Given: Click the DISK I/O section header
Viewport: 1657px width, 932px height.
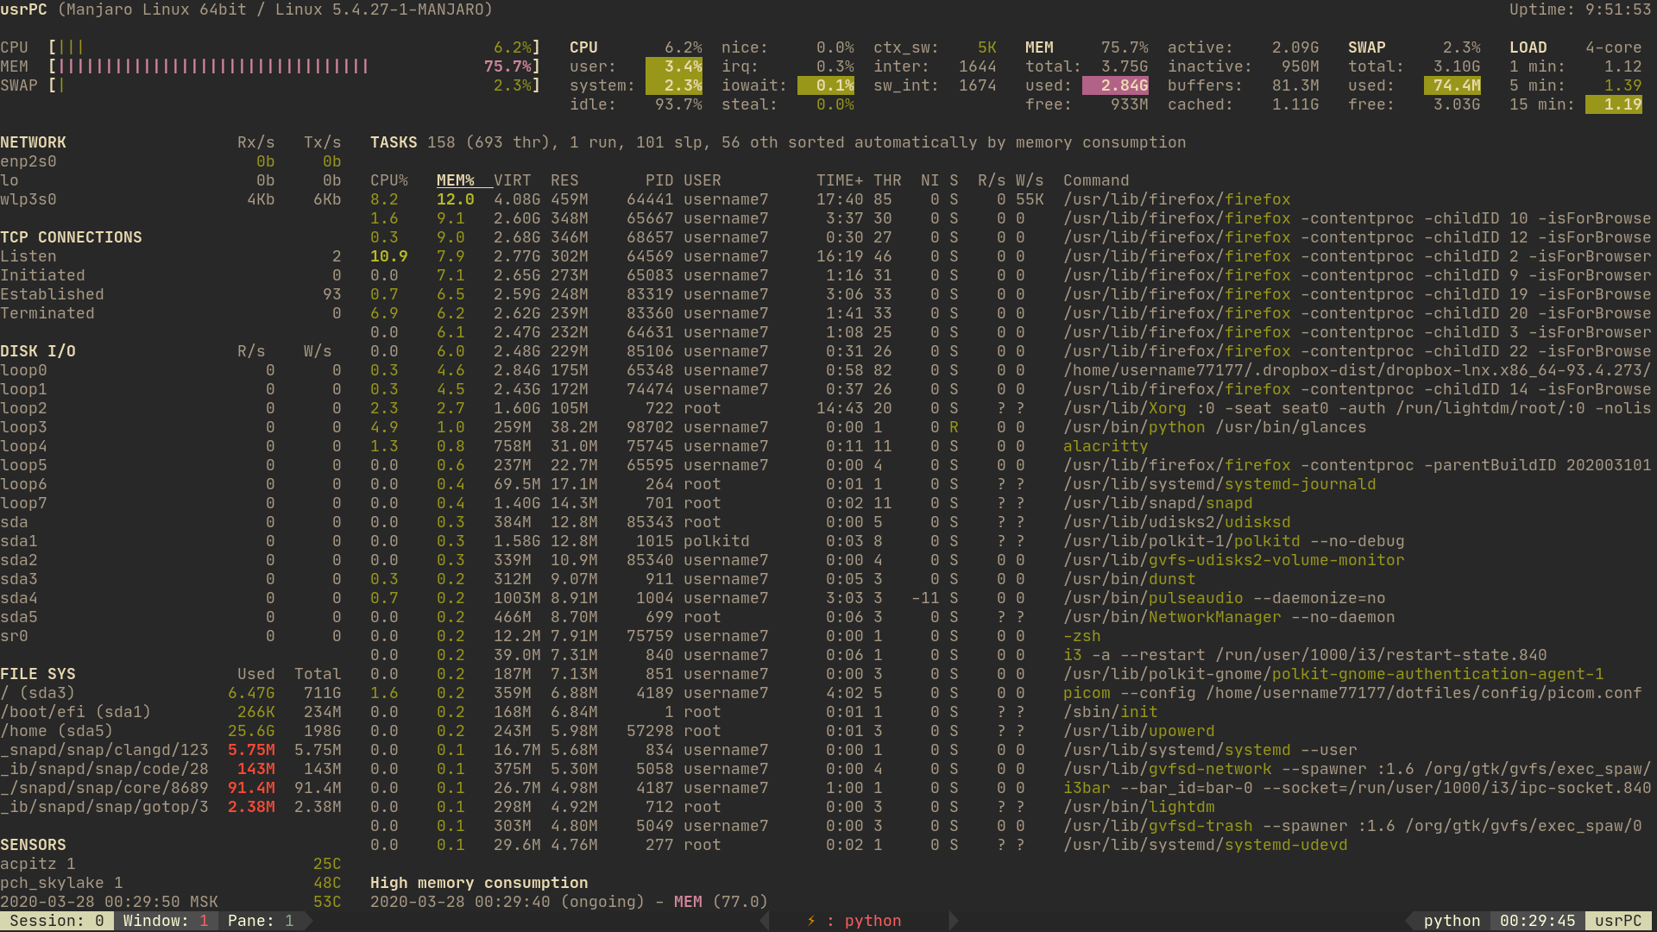Looking at the screenshot, I should (38, 351).
